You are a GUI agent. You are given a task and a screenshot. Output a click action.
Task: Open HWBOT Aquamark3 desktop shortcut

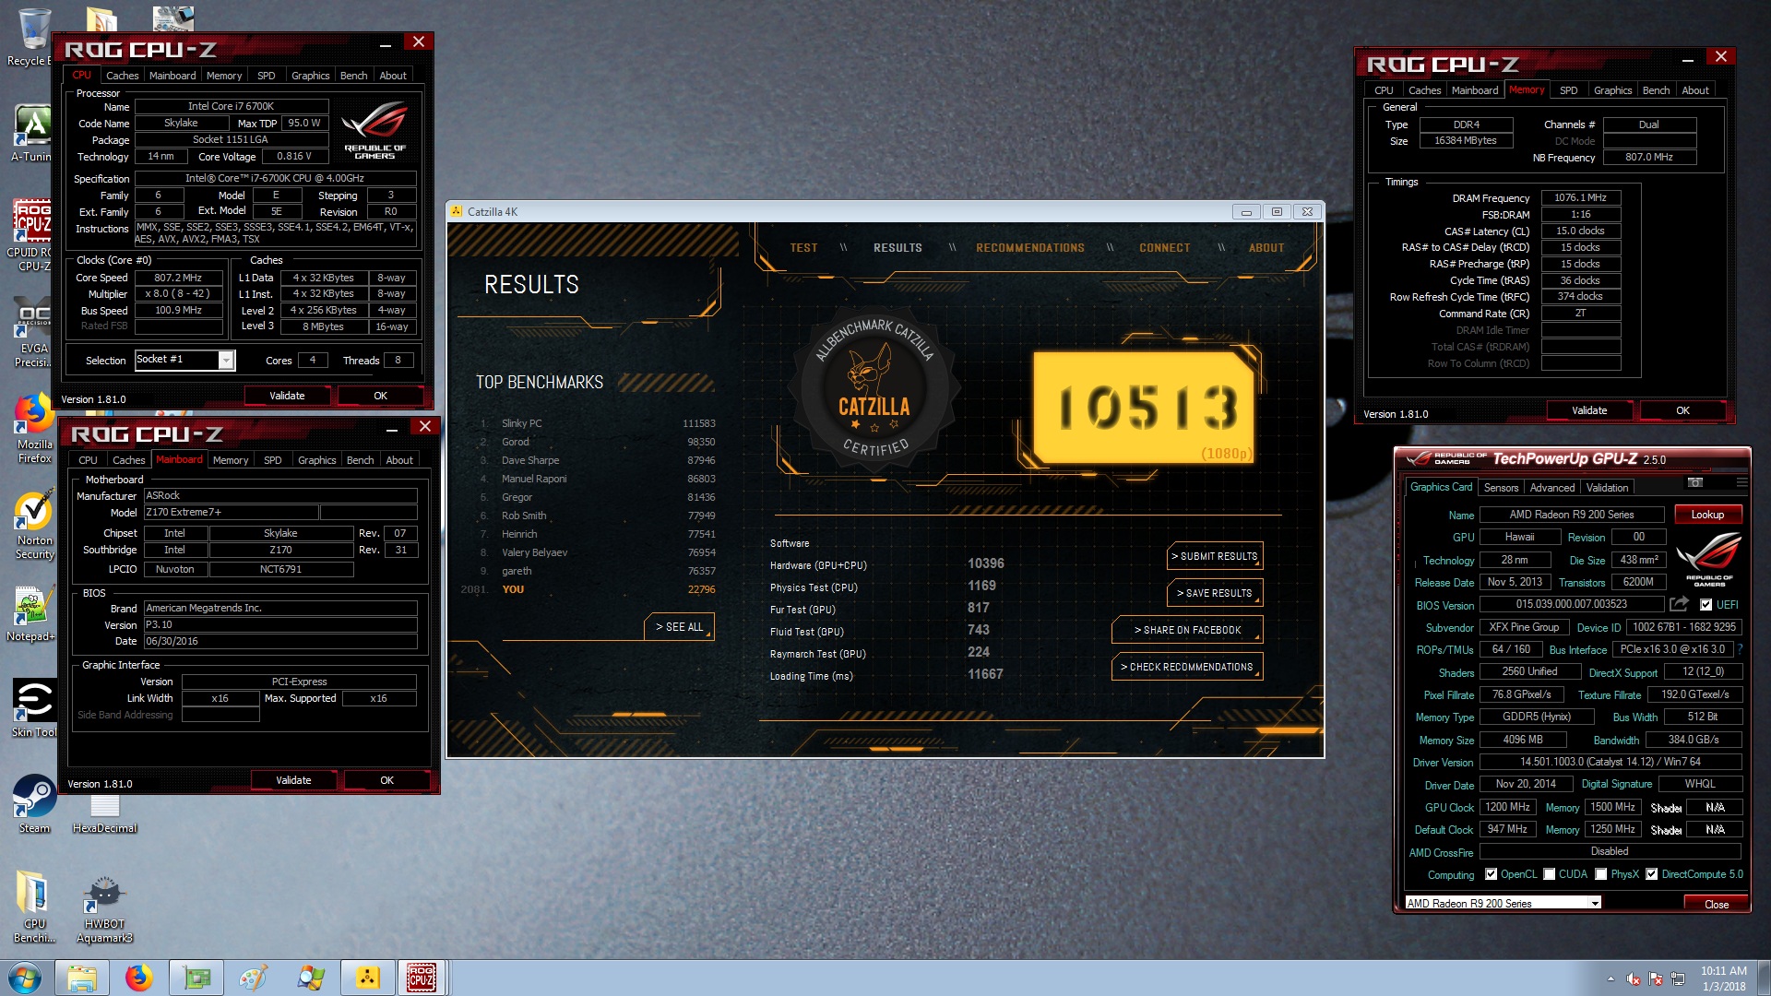tap(104, 910)
